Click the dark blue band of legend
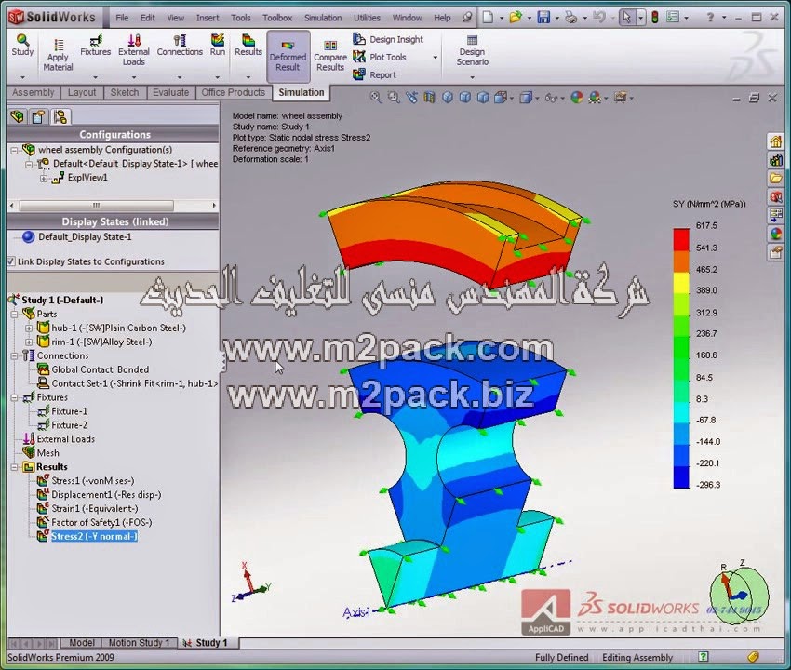The width and height of the screenshot is (791, 670). coord(681,477)
